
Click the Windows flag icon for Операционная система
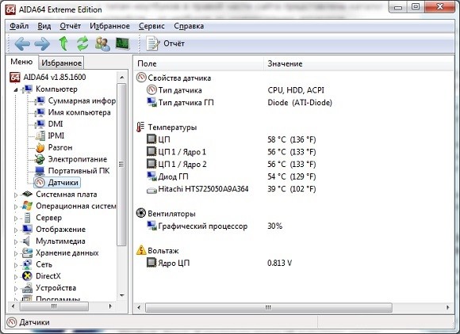tap(27, 206)
